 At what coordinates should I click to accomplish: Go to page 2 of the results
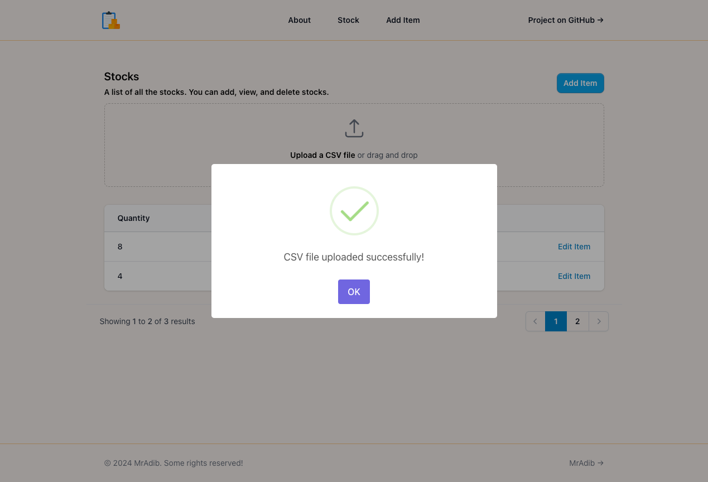pyautogui.click(x=577, y=321)
